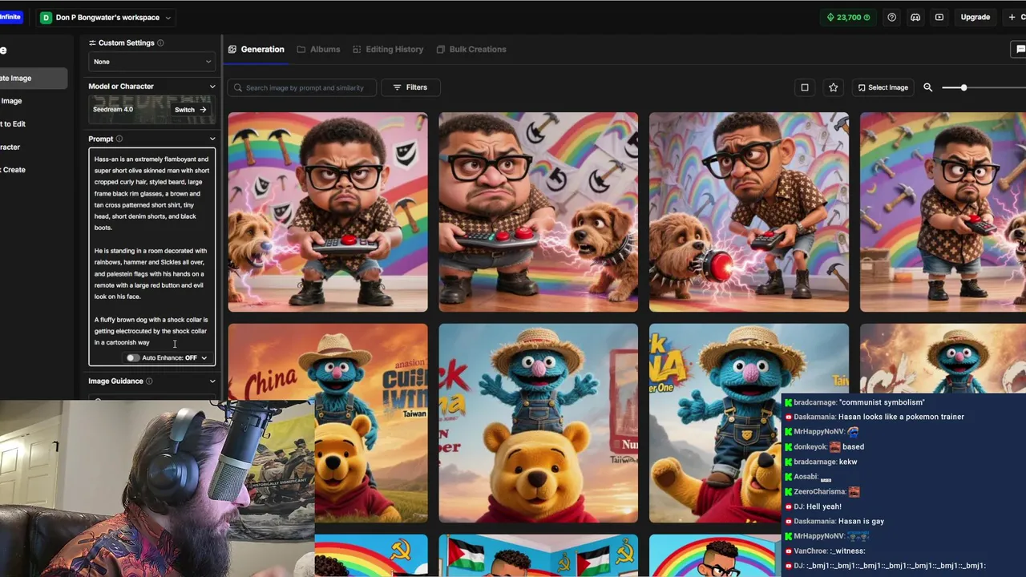
Task: Click chat message 'Hell yeah!'
Action: point(823,506)
